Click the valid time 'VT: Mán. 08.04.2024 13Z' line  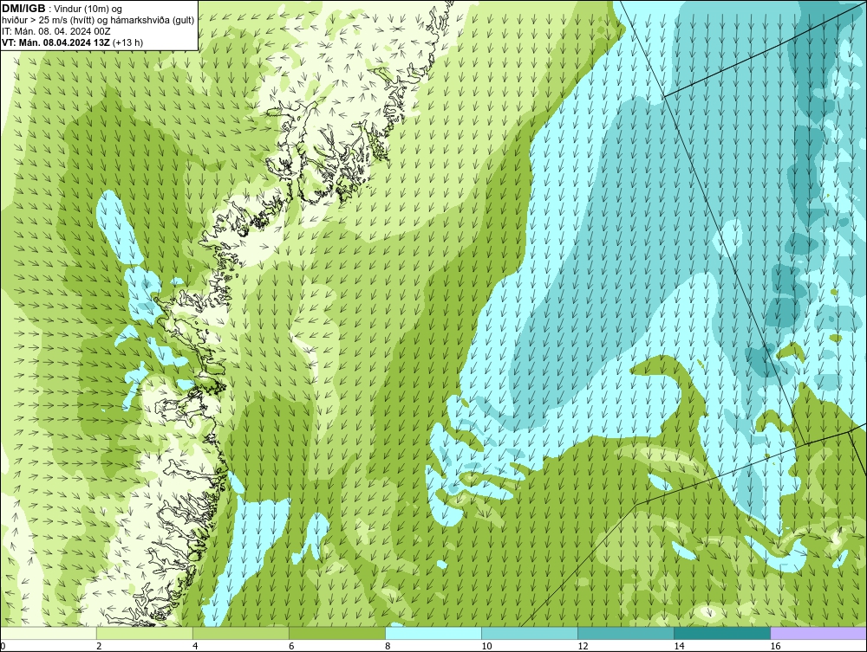tap(73, 42)
